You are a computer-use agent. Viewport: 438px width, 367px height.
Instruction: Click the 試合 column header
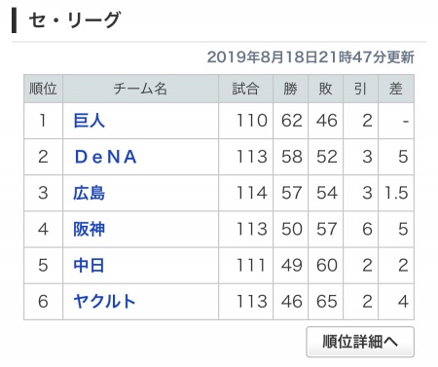245,89
